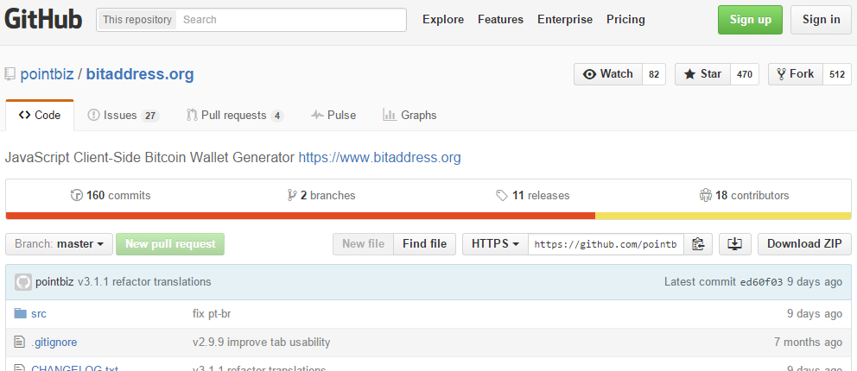The width and height of the screenshot is (857, 371).
Task: Click the repository book icon beside pointbiz
Action: pyautogui.click(x=10, y=74)
